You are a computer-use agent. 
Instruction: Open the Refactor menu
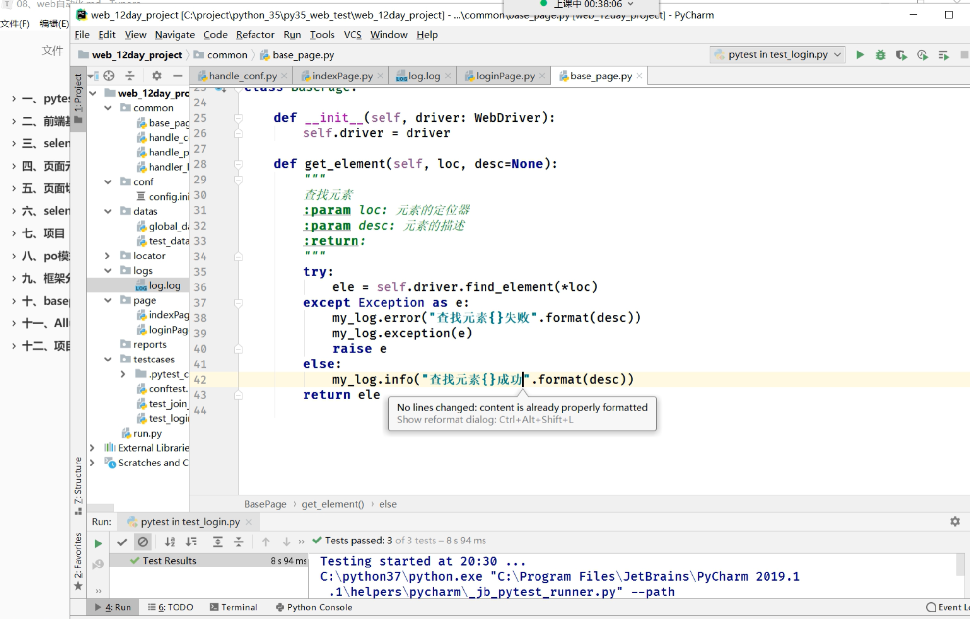(255, 35)
